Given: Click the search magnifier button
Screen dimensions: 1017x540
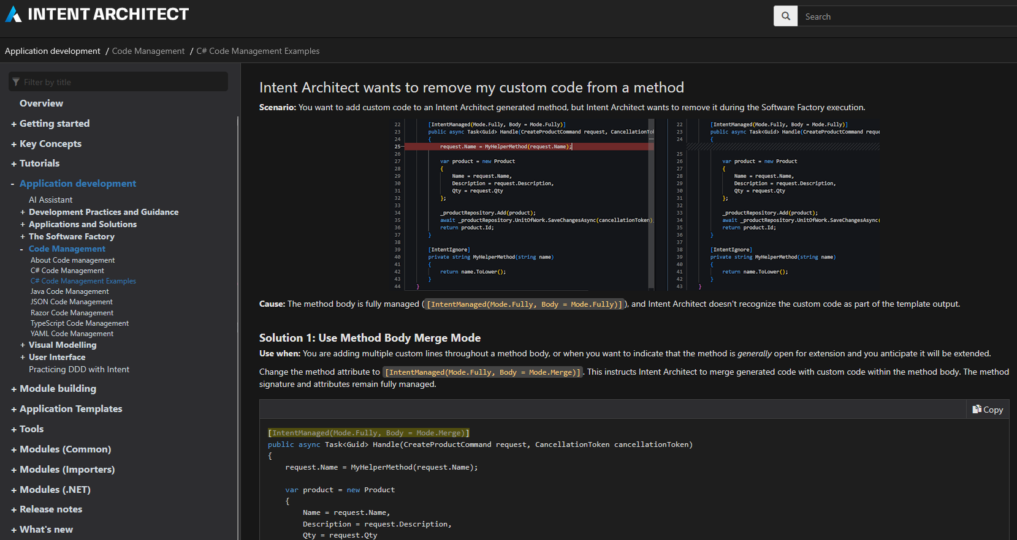Looking at the screenshot, I should [x=785, y=16].
